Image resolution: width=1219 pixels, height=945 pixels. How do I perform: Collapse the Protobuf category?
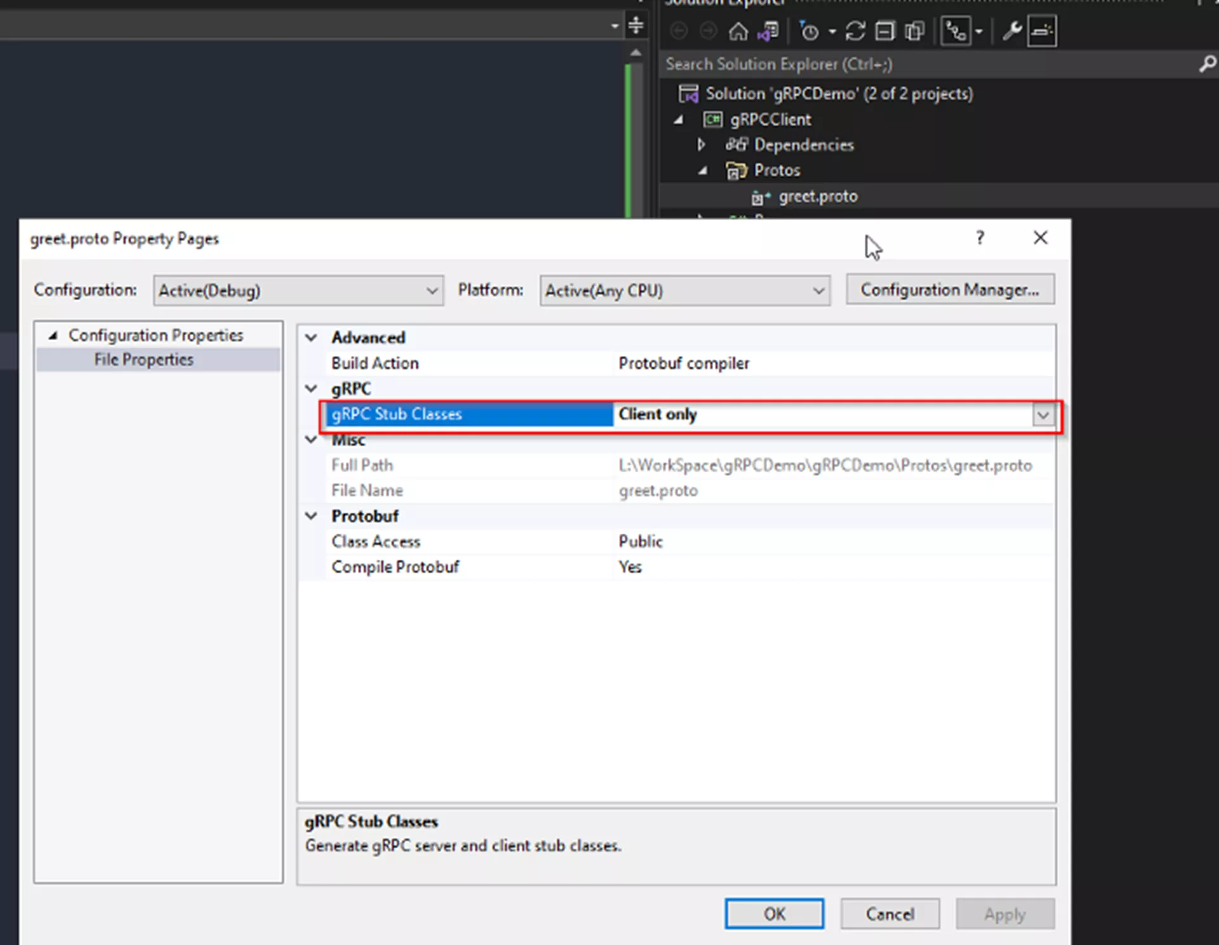pos(311,516)
